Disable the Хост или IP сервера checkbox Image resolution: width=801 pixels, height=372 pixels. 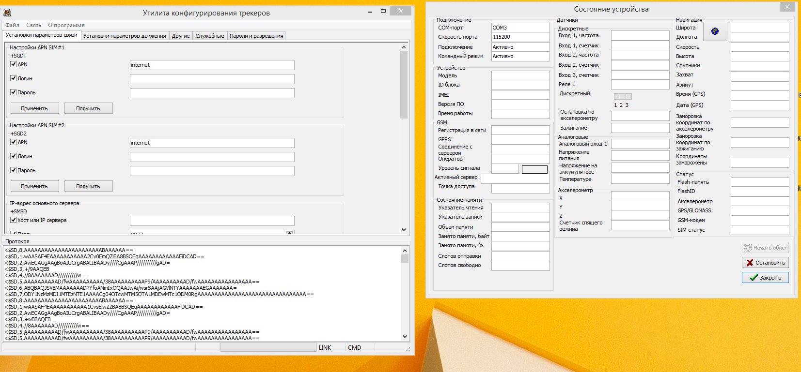tap(14, 220)
